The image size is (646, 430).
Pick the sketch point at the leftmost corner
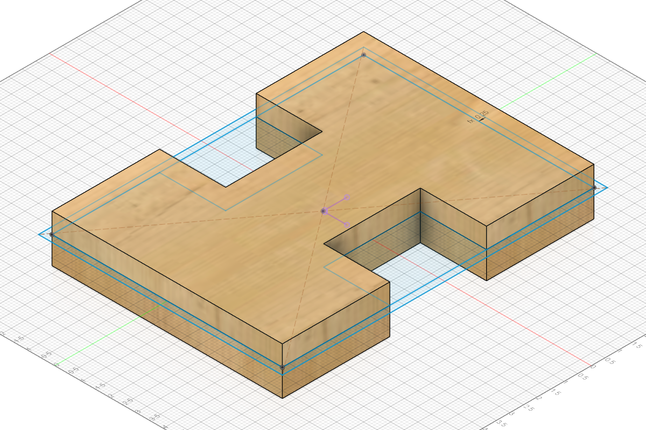pos(52,234)
